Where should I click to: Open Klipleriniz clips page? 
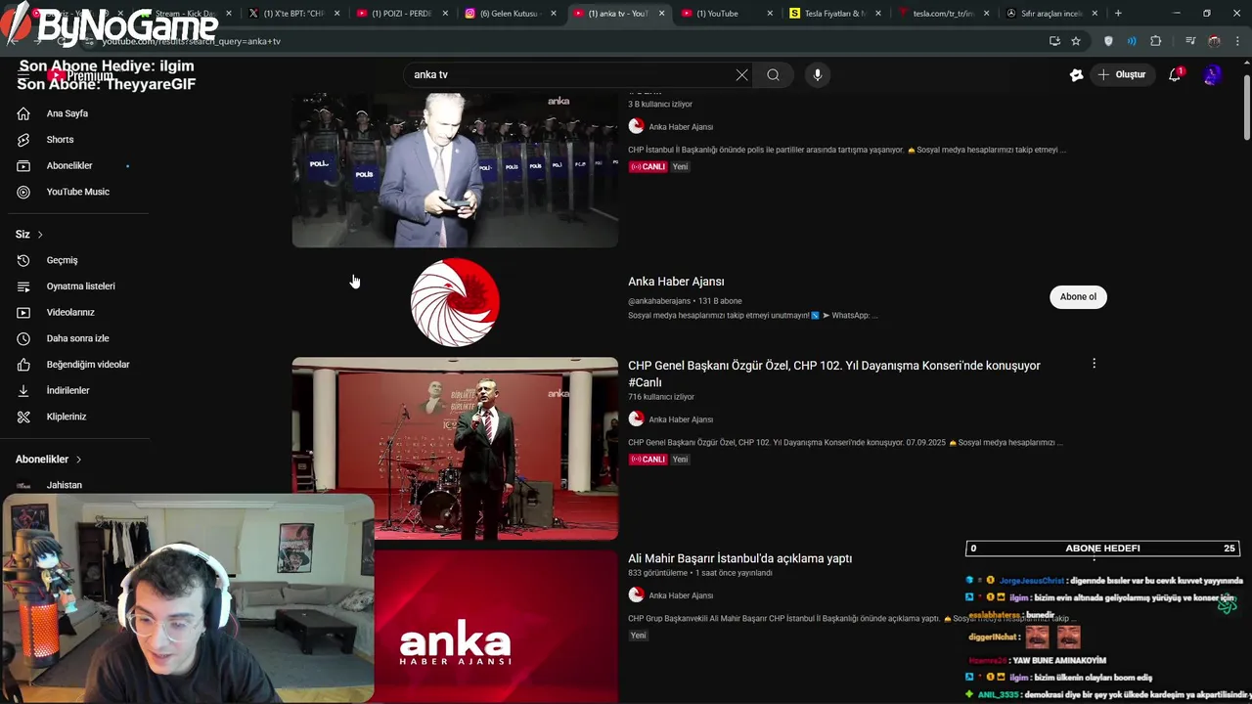click(66, 417)
